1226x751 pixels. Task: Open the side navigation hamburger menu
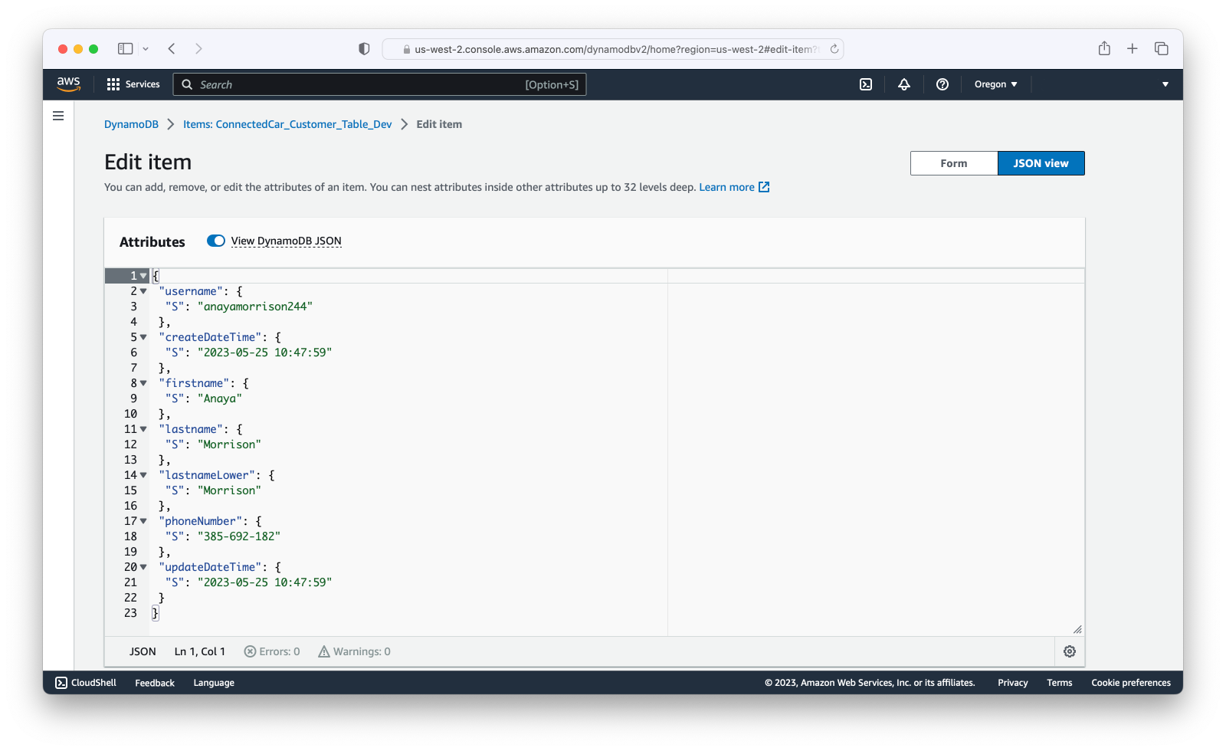click(58, 116)
